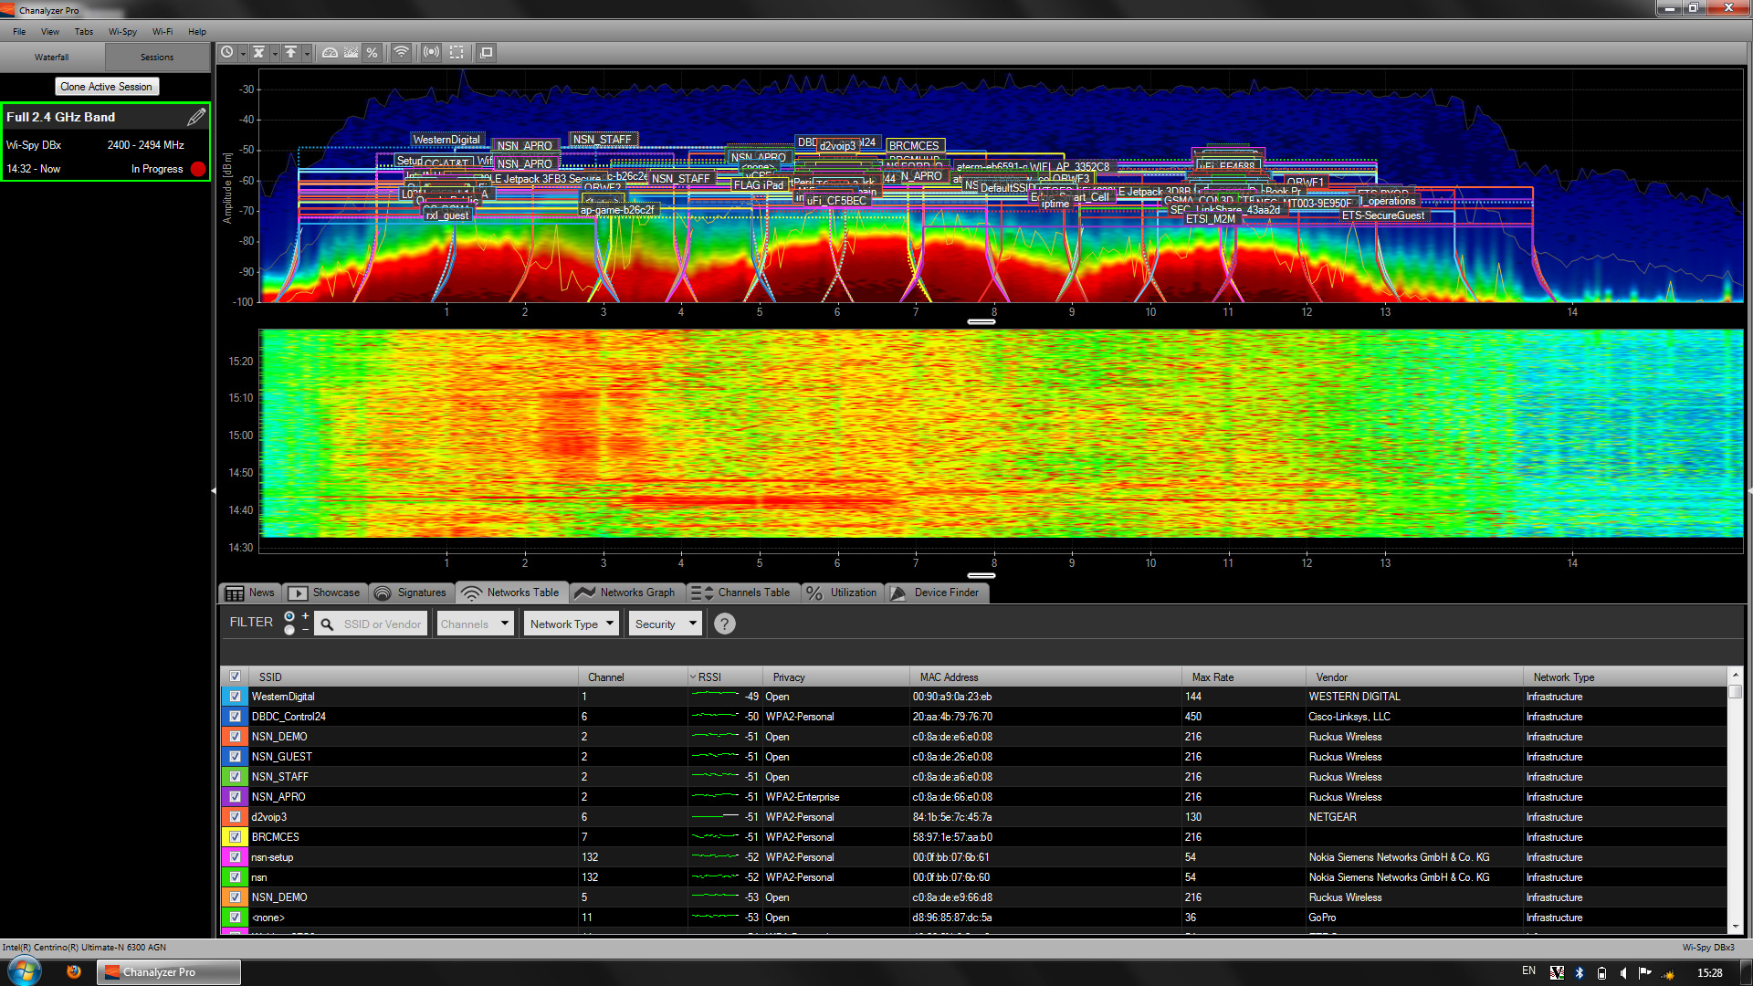
Task: Switch to the Sessions tab
Action: tap(157, 57)
